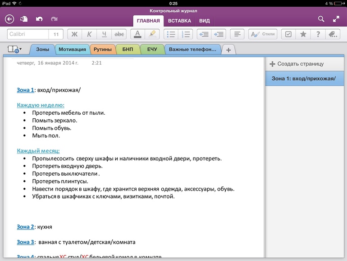The height and width of the screenshot is (261, 347).
Task: Place cursor in Протереть входную дверь line
Action: click(x=67, y=166)
